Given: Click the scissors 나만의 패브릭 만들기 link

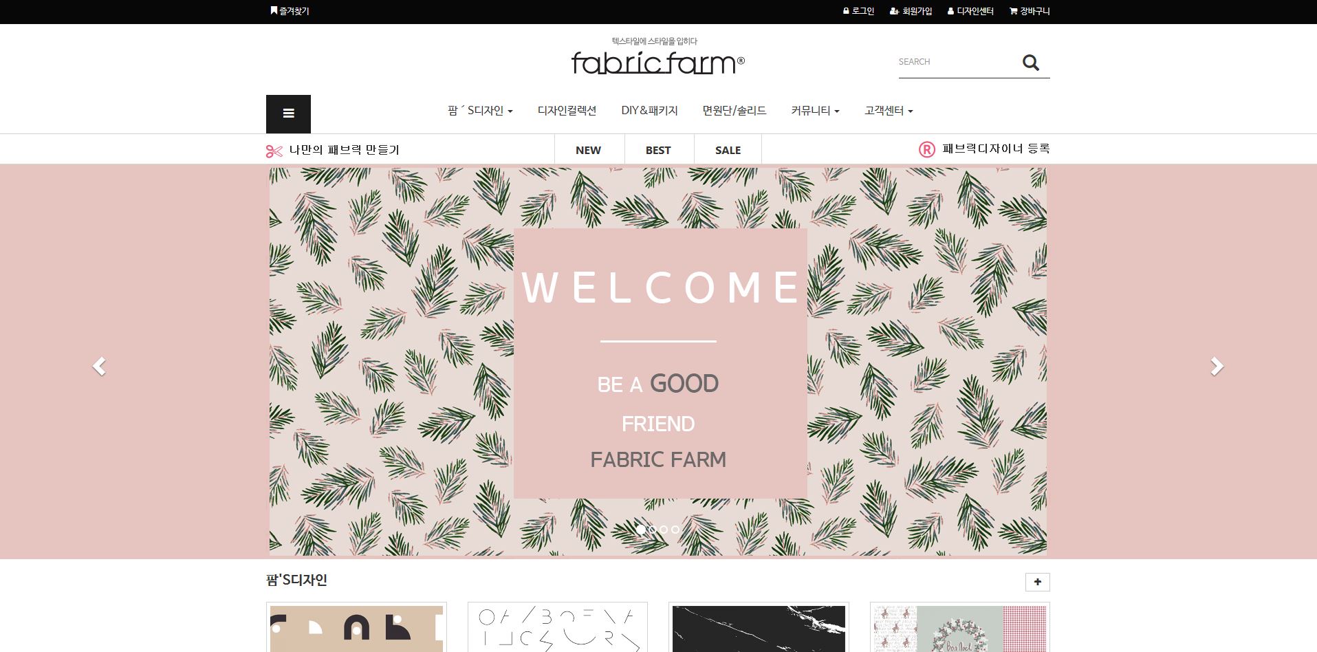Looking at the screenshot, I should (333, 150).
